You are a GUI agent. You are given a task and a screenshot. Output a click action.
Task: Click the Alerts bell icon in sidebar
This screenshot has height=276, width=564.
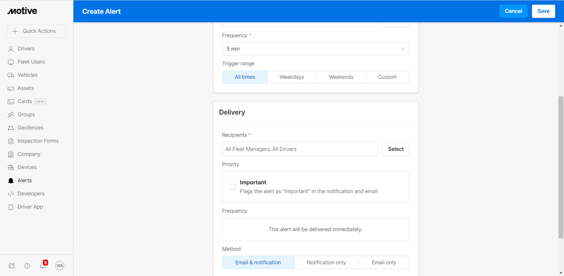11,181
